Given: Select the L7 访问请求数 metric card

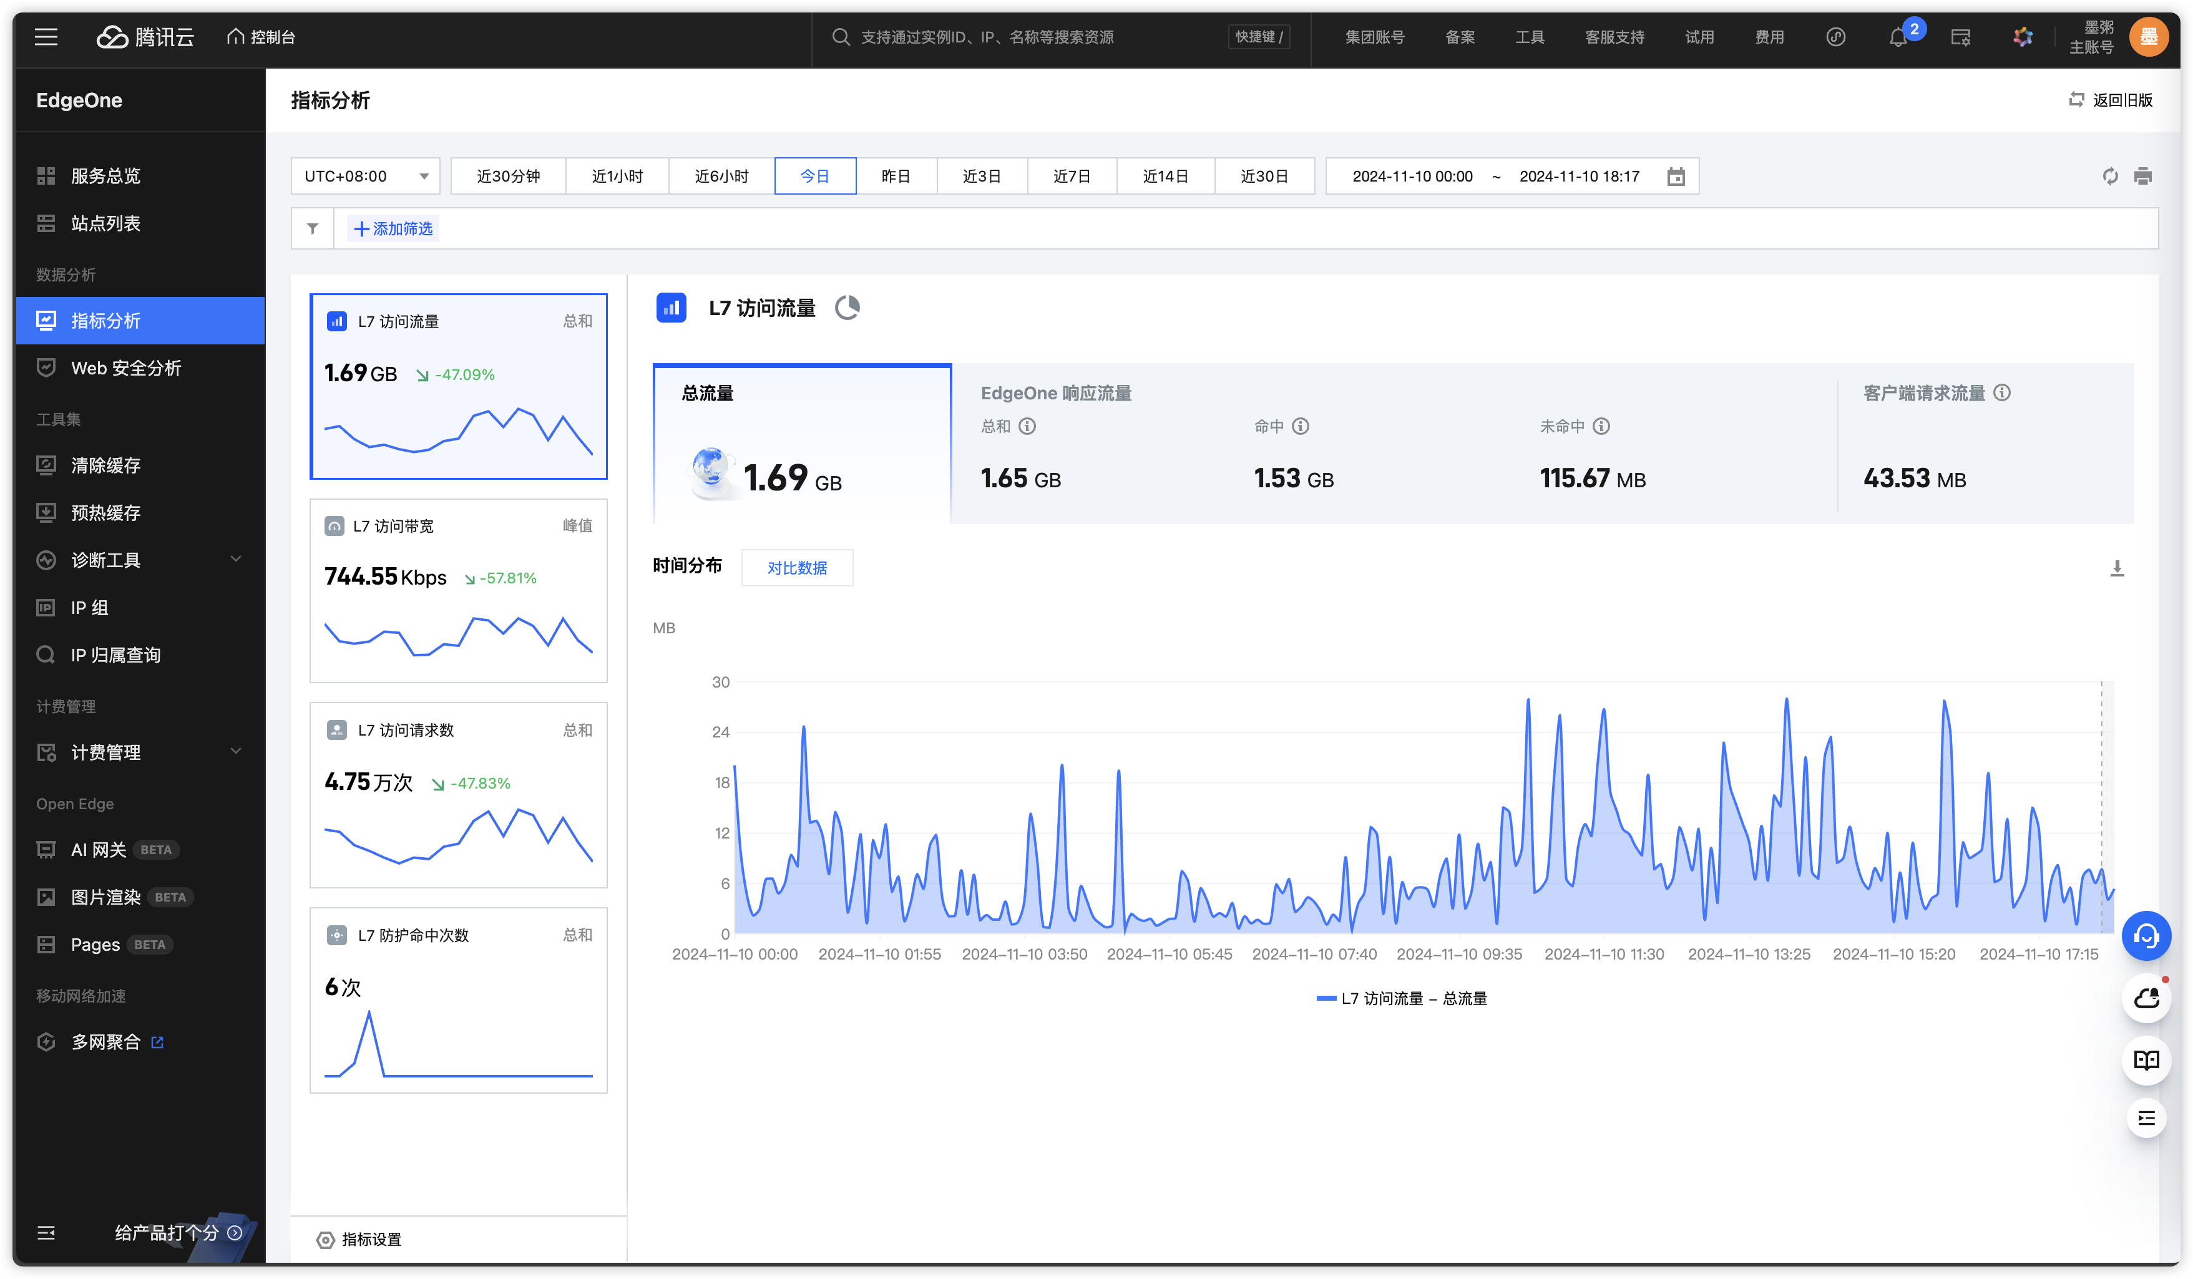Looking at the screenshot, I should tap(459, 795).
